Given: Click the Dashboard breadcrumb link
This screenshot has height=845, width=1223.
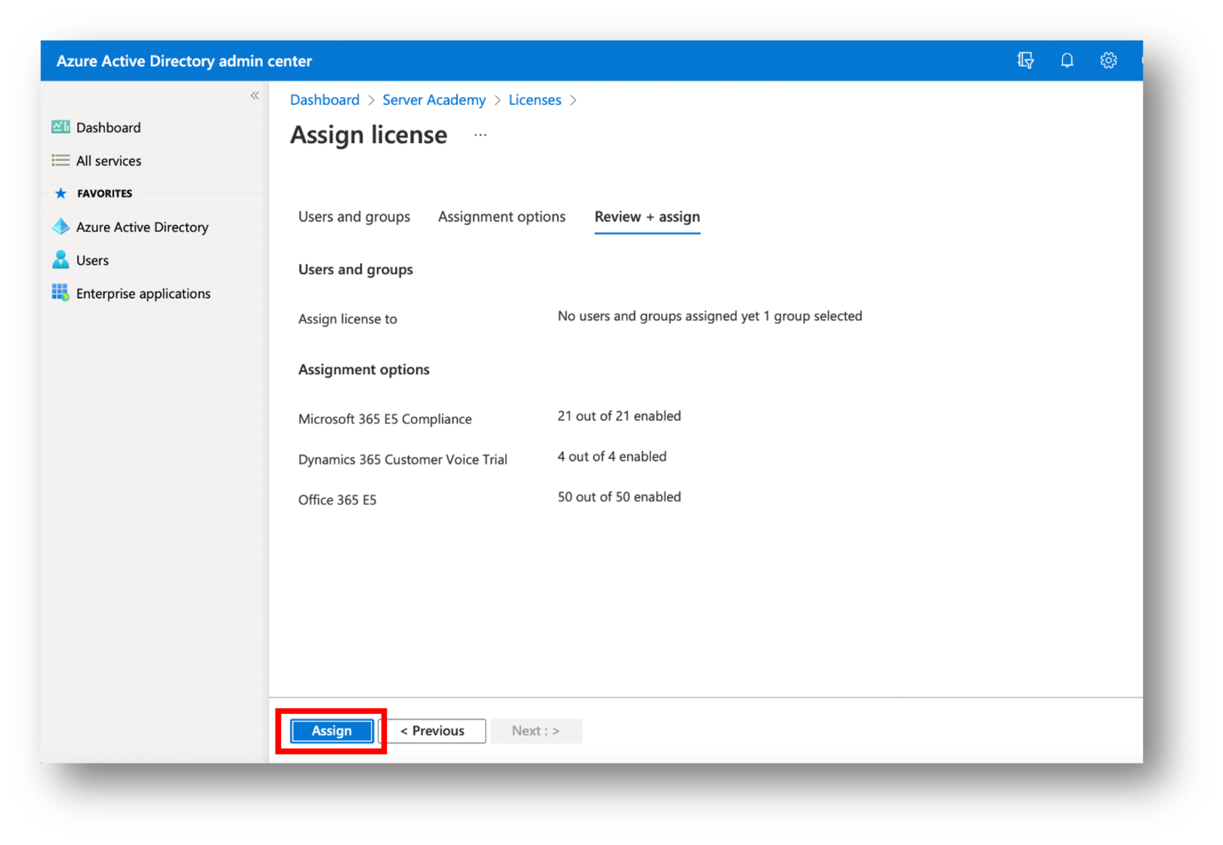Looking at the screenshot, I should coord(324,100).
